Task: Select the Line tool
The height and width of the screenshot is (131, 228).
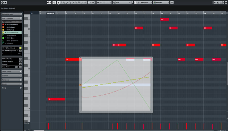Action: pyautogui.click(x=82, y=3)
